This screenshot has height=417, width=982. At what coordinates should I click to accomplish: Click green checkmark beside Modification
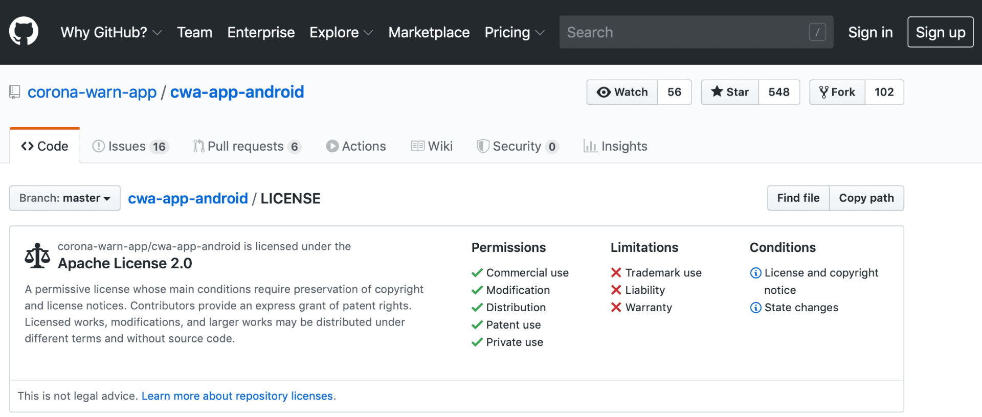tap(477, 290)
